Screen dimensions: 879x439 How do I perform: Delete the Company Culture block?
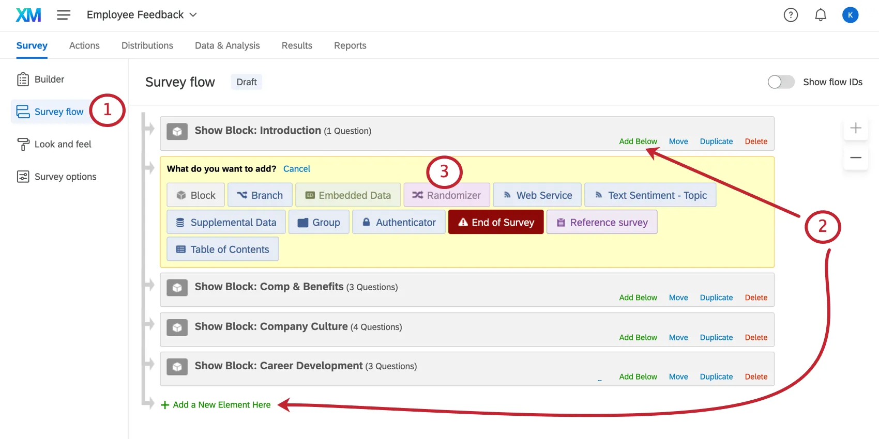(756, 337)
